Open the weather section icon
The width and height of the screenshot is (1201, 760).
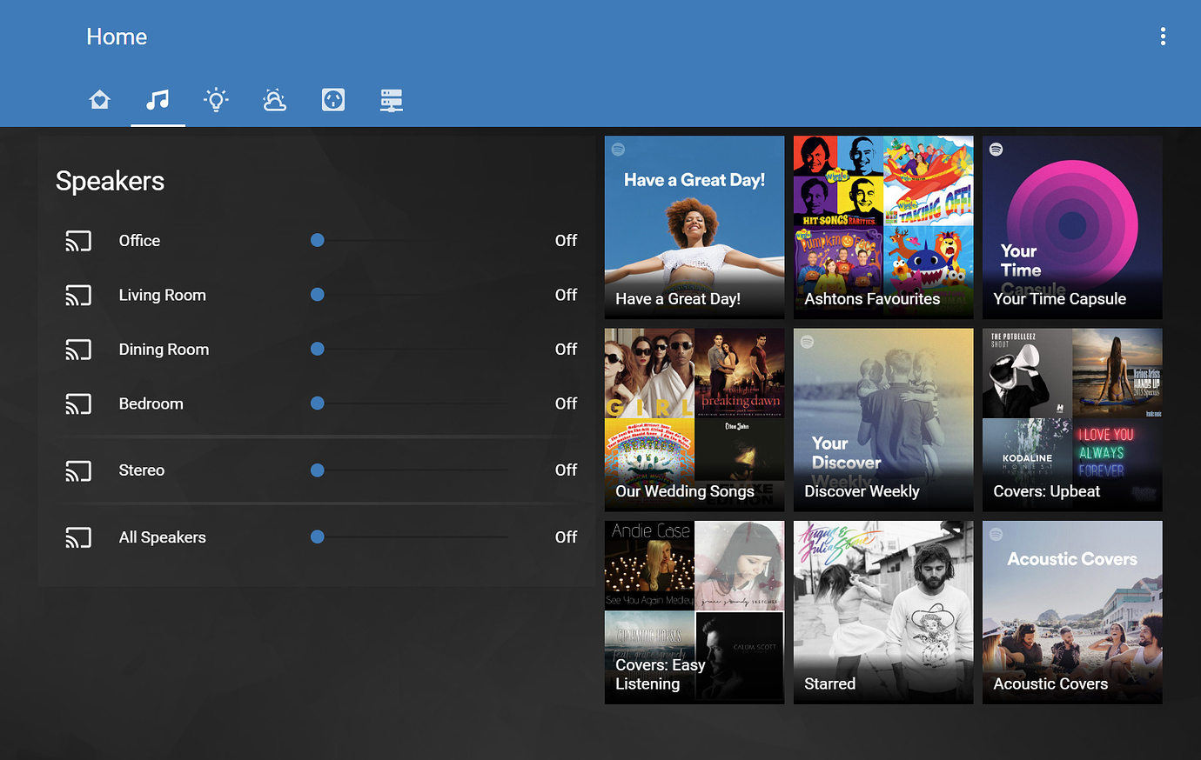point(274,100)
